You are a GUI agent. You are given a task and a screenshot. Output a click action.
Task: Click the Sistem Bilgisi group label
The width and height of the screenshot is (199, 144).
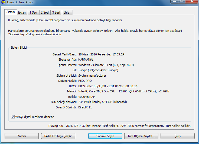tap(19, 48)
